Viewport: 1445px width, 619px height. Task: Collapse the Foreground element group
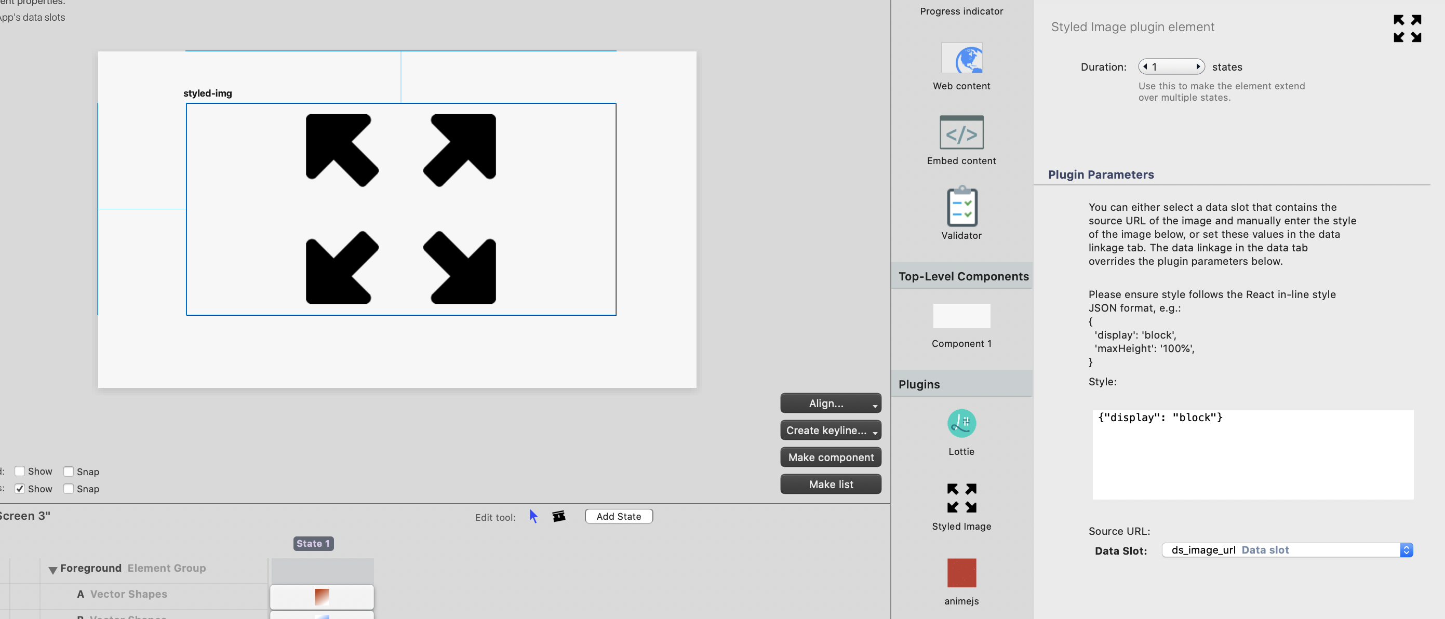click(53, 570)
